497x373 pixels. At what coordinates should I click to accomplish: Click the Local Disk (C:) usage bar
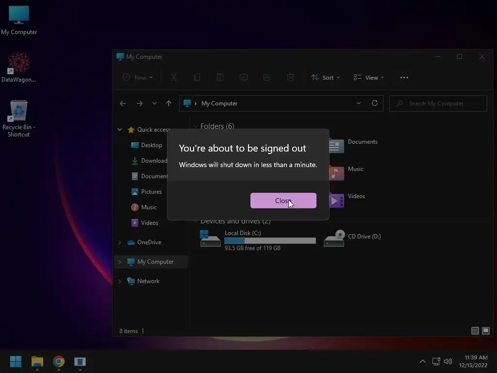pyautogui.click(x=270, y=241)
